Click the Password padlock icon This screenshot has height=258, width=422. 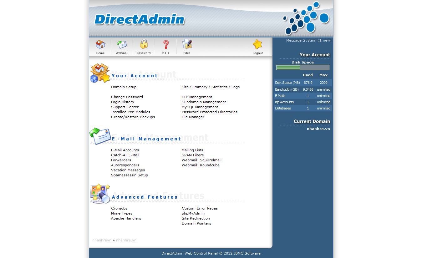click(x=144, y=44)
